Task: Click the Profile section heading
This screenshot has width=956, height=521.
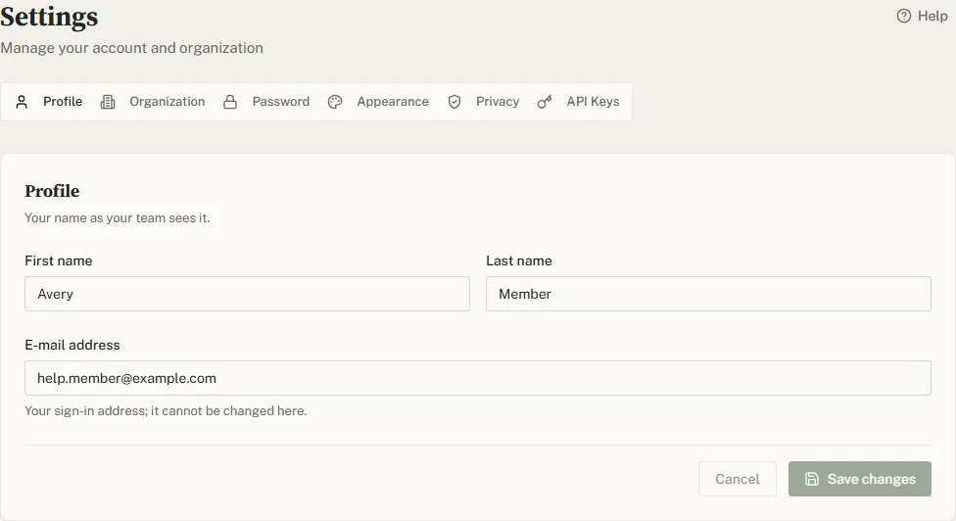Action: coord(52,191)
